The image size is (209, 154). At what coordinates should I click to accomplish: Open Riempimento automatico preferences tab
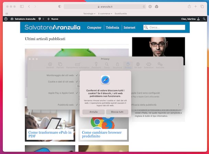coord(78,65)
